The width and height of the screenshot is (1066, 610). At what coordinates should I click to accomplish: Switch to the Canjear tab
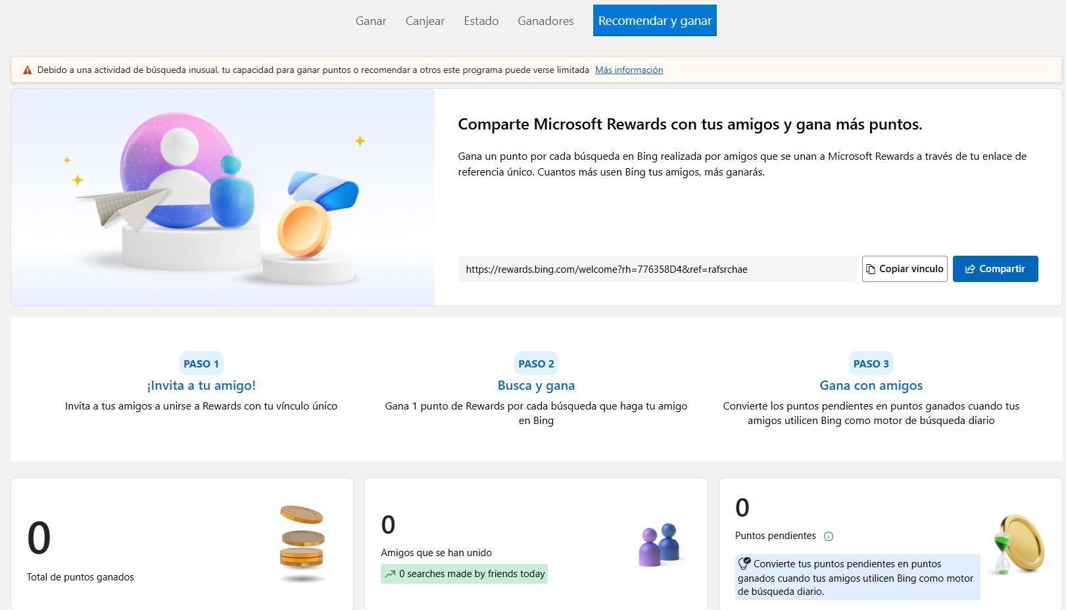(425, 21)
